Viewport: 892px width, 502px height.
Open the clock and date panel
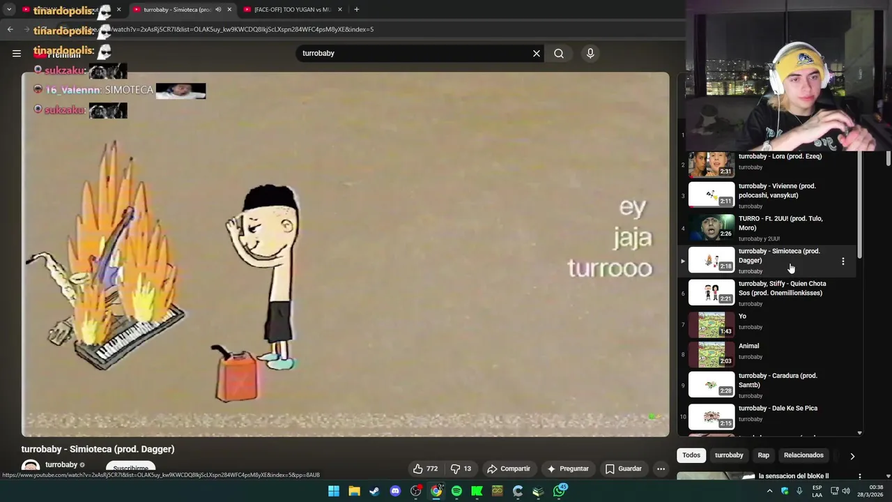click(870, 491)
